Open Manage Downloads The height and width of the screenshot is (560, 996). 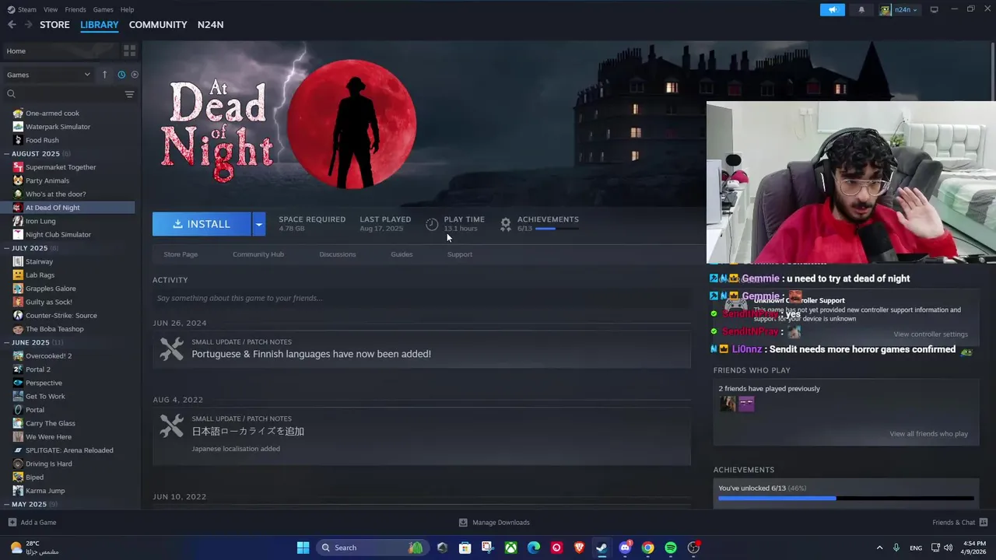pyautogui.click(x=494, y=523)
